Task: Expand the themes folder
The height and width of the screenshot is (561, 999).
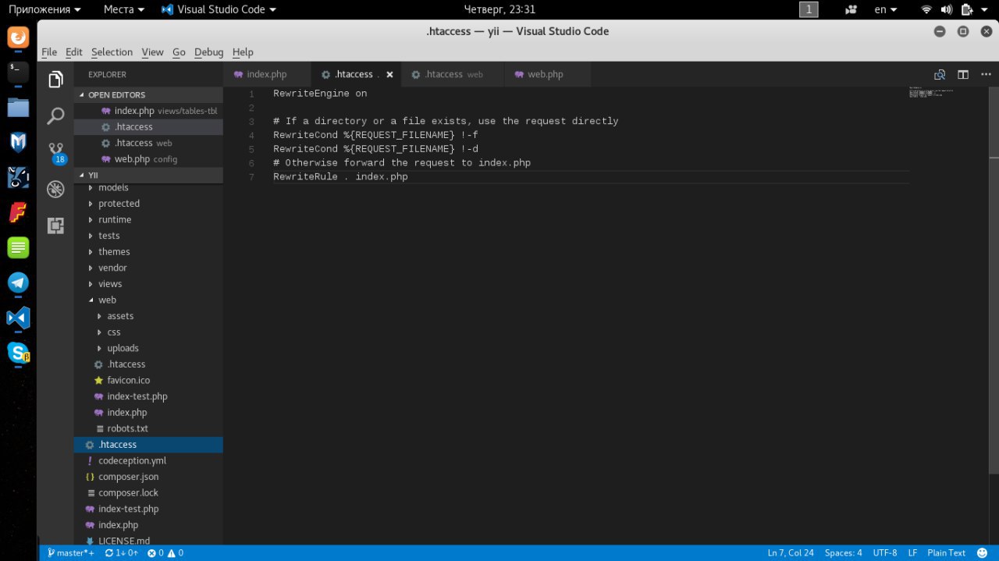Action: click(x=148, y=252)
